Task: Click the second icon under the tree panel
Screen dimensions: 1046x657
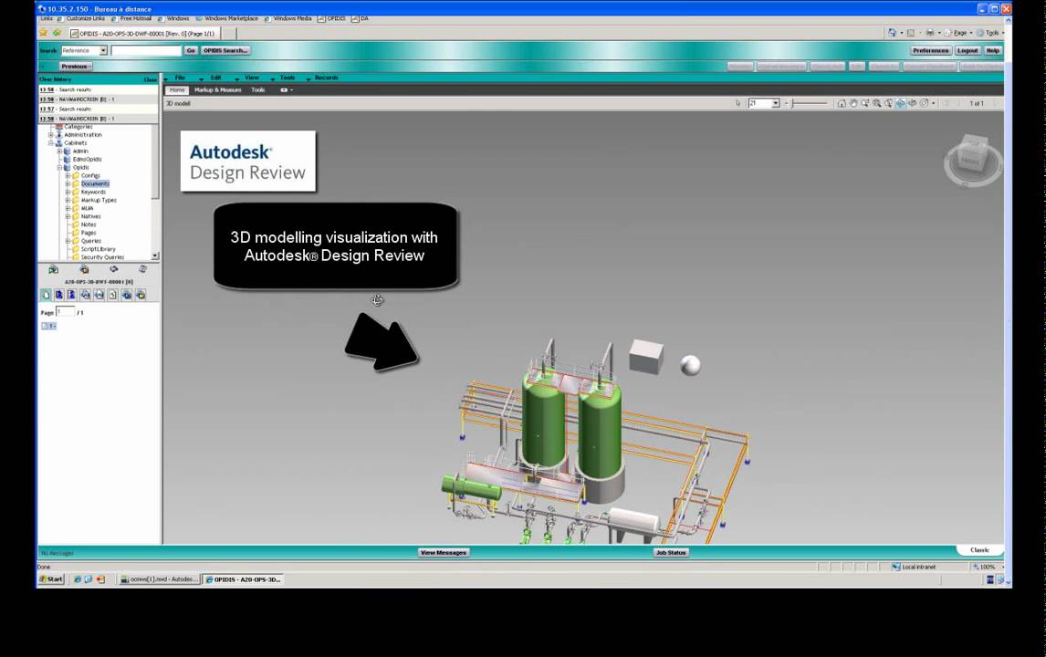Action: [x=84, y=269]
